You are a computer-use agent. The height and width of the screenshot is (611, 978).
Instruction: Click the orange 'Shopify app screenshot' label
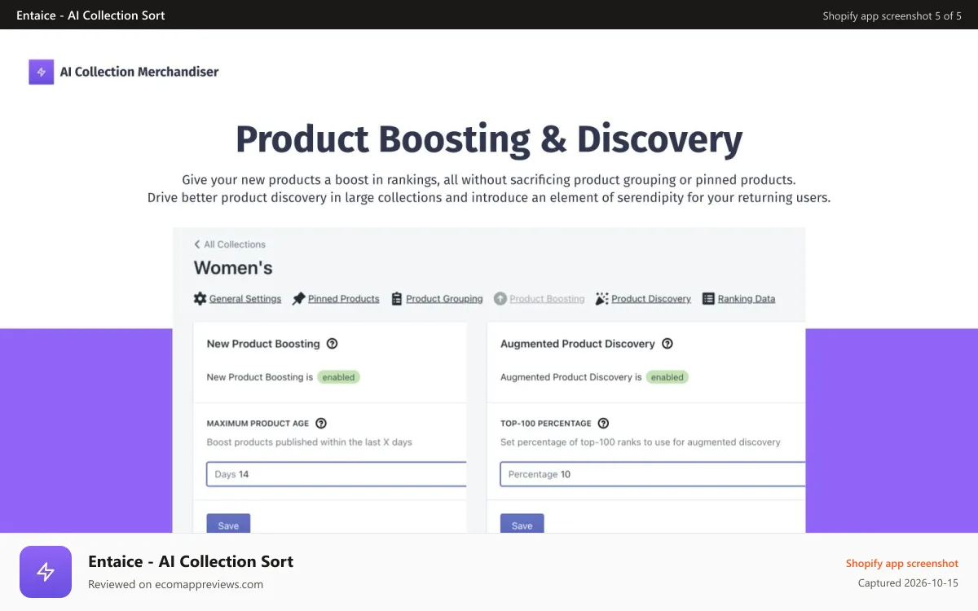tap(902, 564)
